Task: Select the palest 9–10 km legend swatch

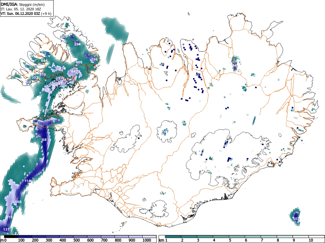Action: [x=301, y=237]
